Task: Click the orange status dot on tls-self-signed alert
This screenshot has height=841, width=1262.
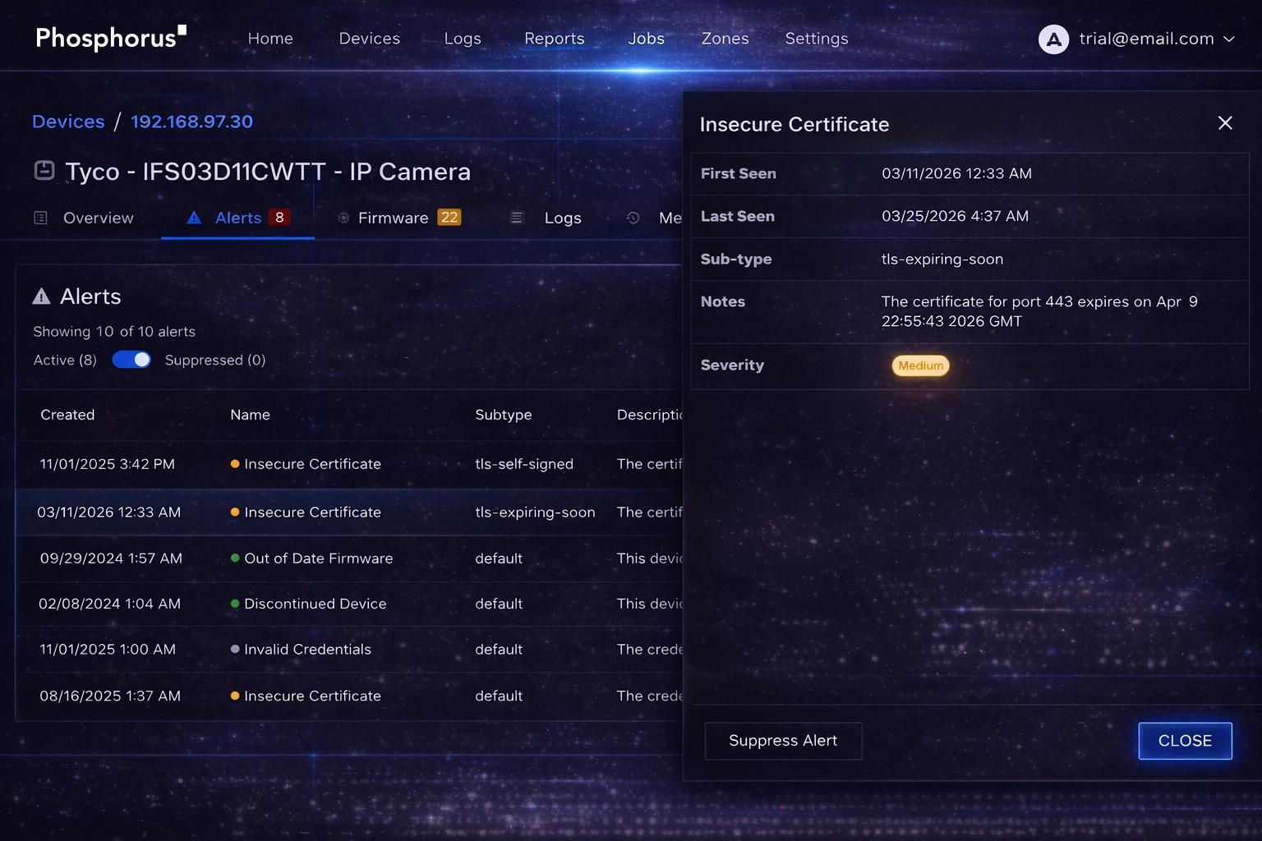Action: coord(234,464)
